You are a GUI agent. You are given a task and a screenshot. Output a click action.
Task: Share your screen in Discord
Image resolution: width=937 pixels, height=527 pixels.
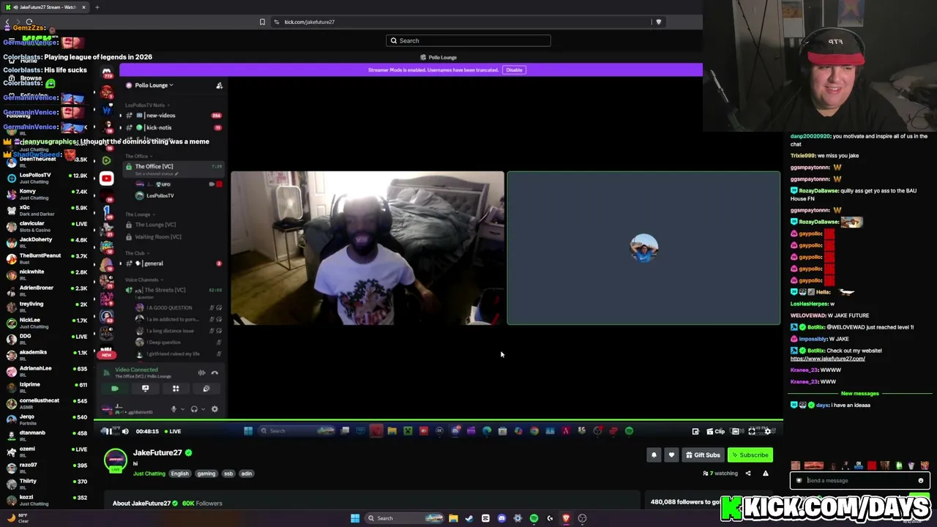[145, 389]
